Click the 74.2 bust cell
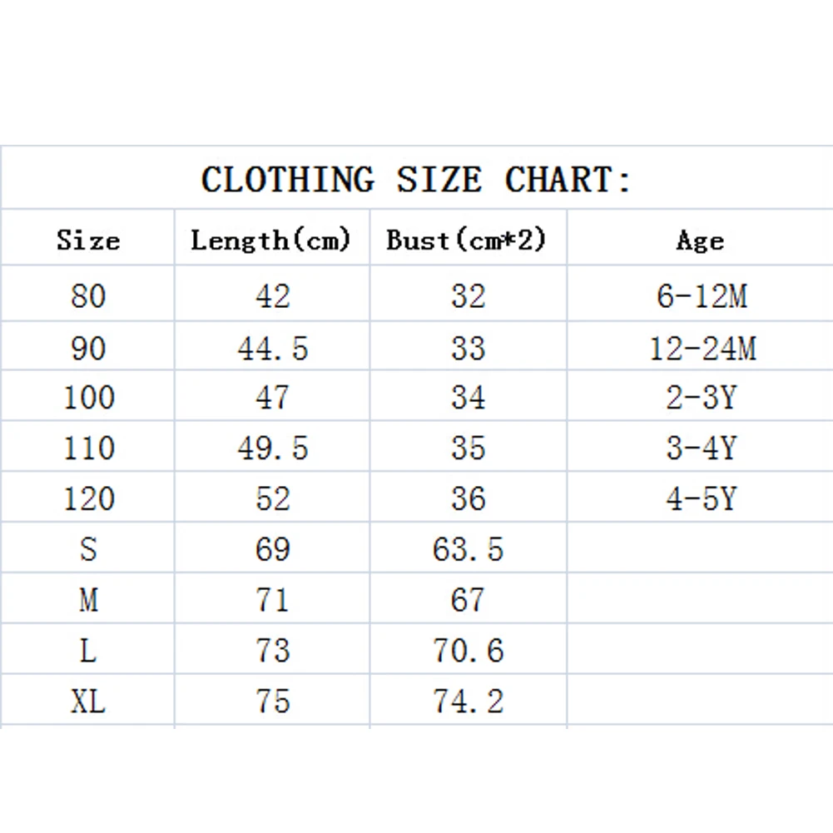The width and height of the screenshot is (833, 833). click(x=468, y=702)
